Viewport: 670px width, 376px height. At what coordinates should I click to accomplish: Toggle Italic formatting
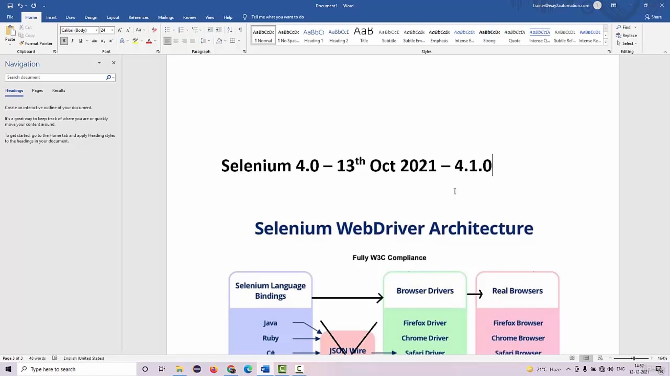(x=72, y=41)
